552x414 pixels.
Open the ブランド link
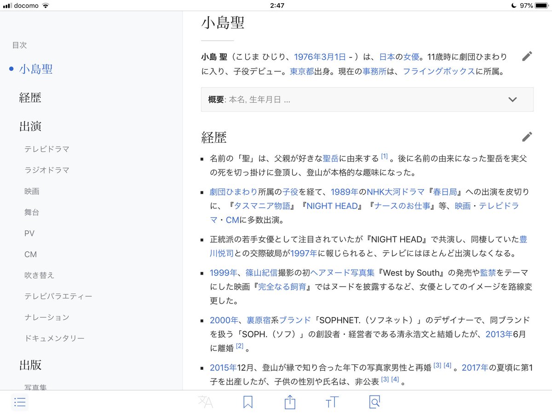[x=295, y=320]
